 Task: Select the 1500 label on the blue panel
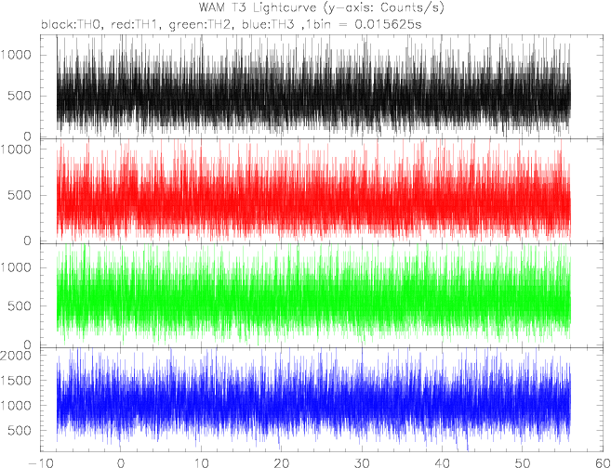pos(15,380)
